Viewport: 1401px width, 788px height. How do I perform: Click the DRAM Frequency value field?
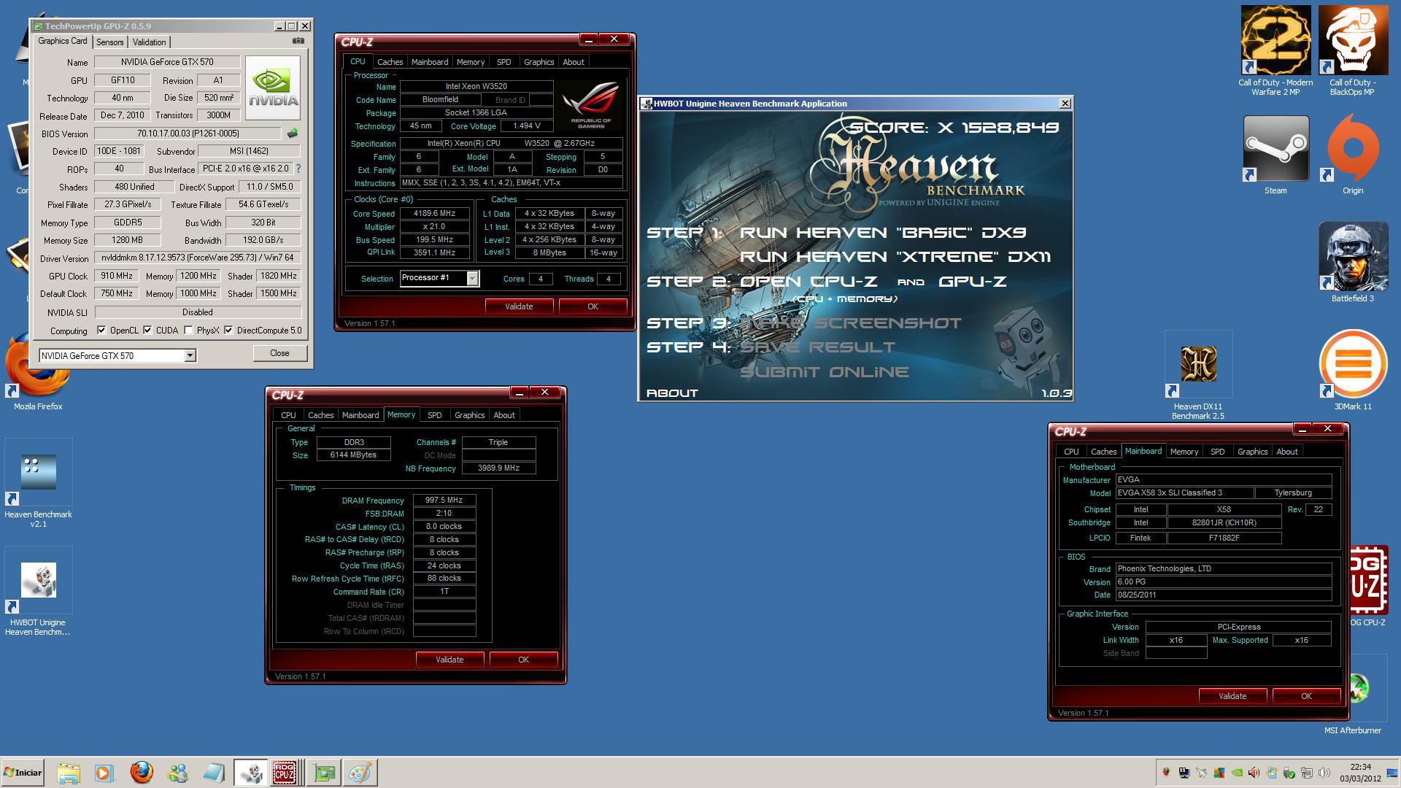[444, 501]
